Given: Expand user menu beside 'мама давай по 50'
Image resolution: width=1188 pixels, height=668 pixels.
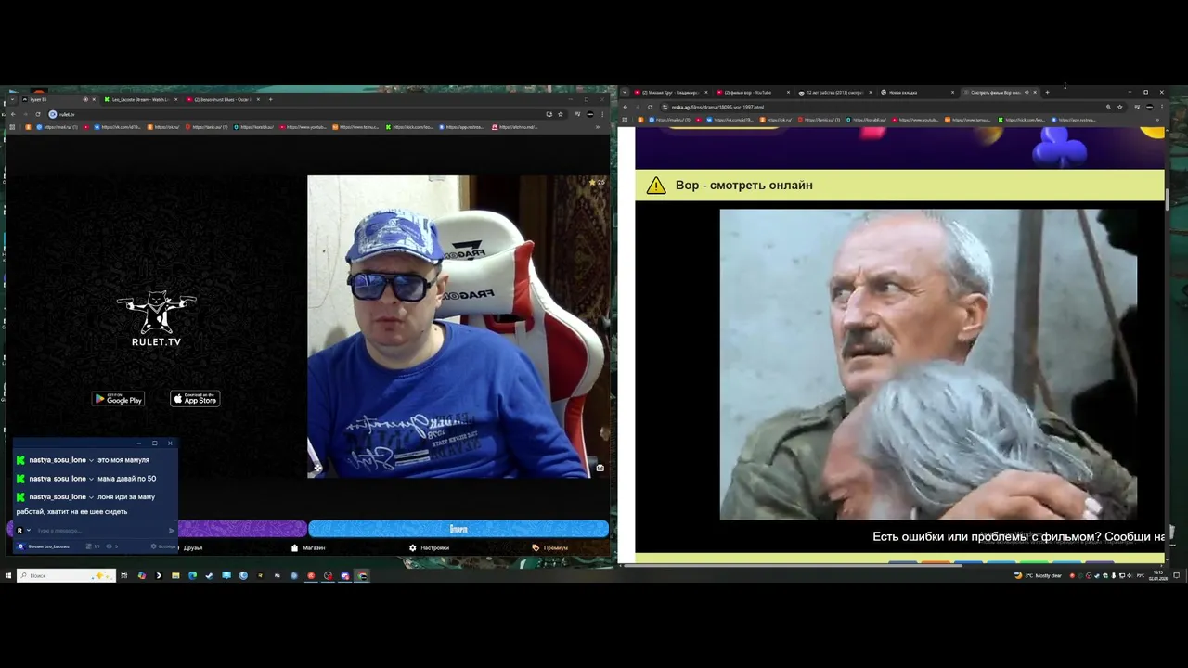Looking at the screenshot, I should tap(91, 479).
